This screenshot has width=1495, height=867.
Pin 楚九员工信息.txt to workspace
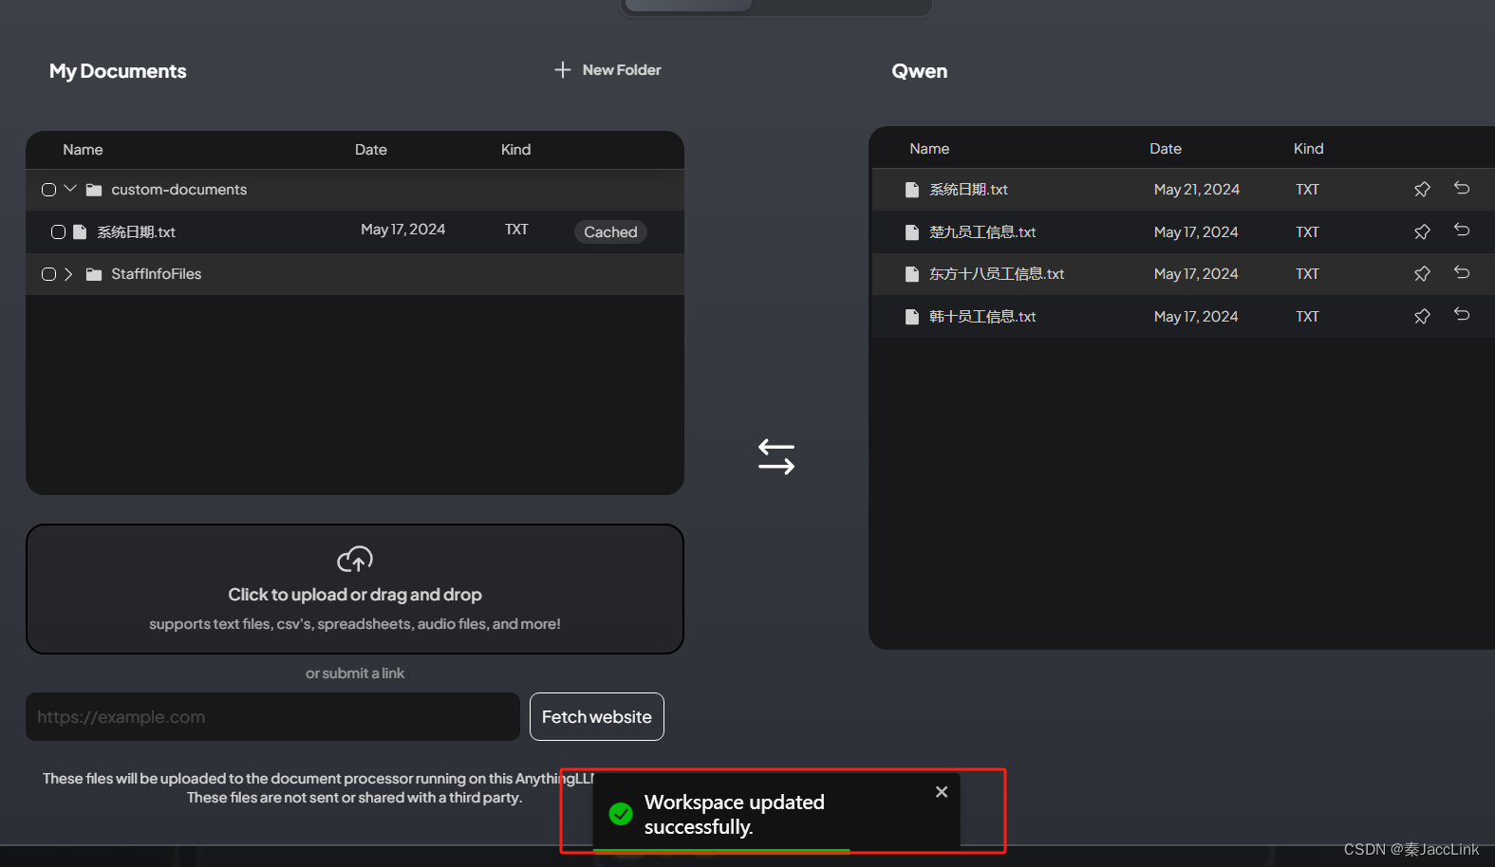tap(1422, 232)
